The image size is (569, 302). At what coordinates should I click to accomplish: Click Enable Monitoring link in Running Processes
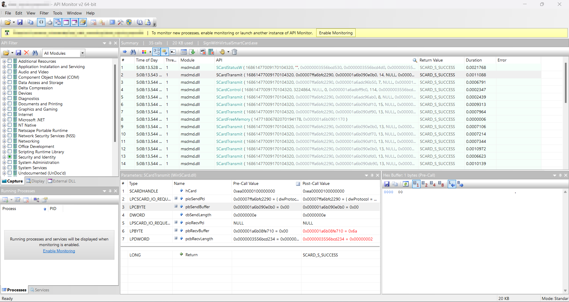click(x=59, y=251)
